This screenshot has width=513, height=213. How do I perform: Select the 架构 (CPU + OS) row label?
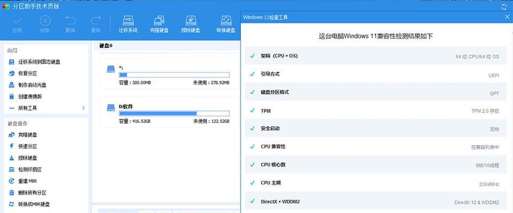click(279, 56)
